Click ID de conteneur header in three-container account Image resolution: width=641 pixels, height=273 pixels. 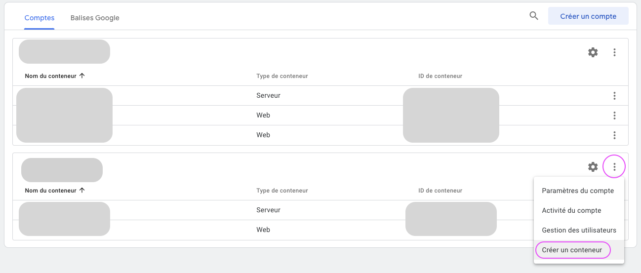pos(440,76)
